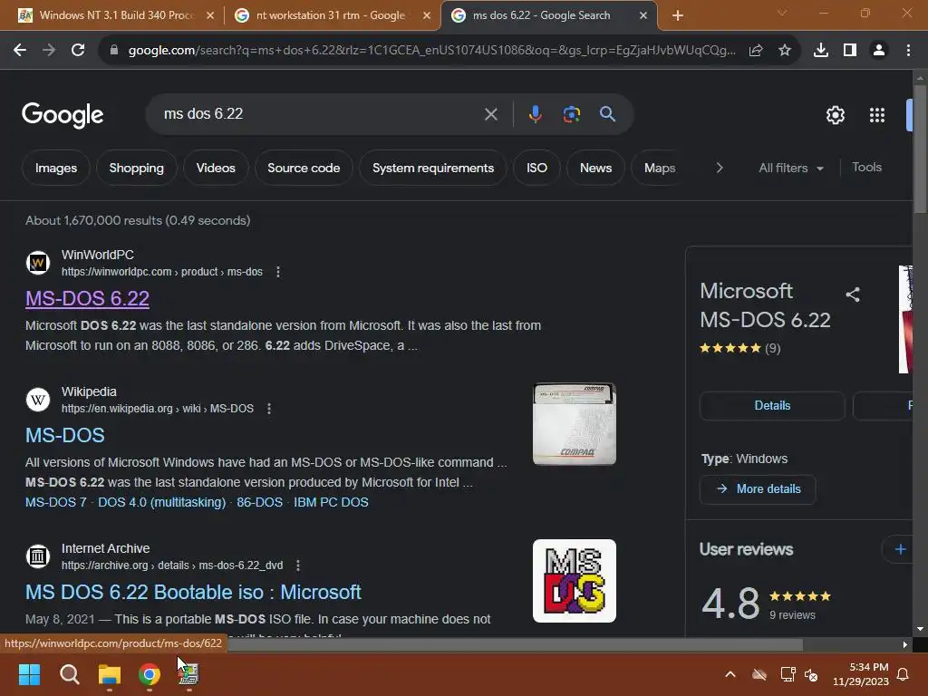Open the MS-DOS 6.22 WinWorldPC link

pos(87,298)
